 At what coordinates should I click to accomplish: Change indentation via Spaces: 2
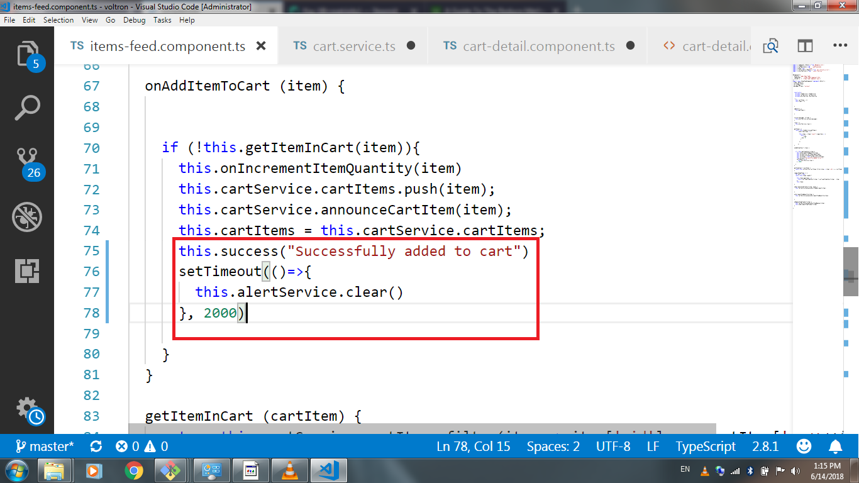point(553,447)
